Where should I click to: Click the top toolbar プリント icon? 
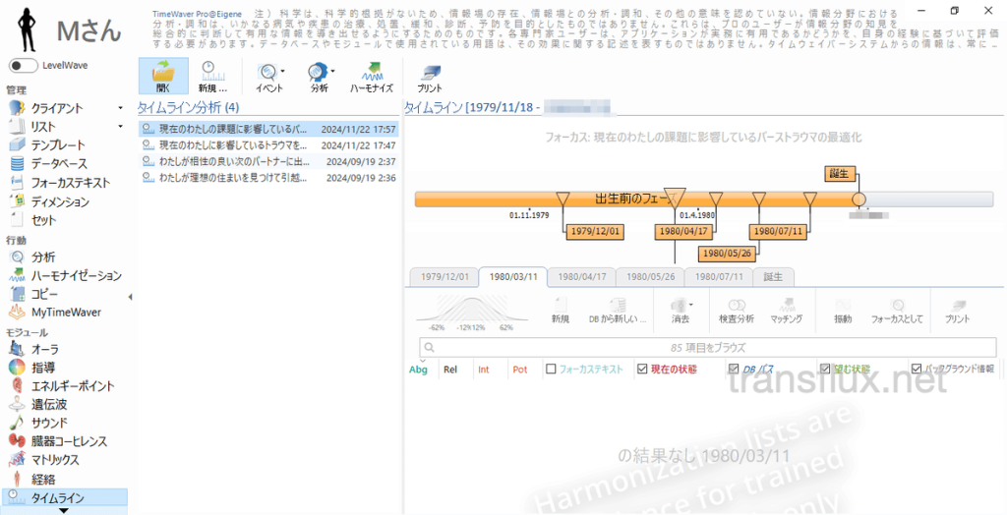pos(429,77)
